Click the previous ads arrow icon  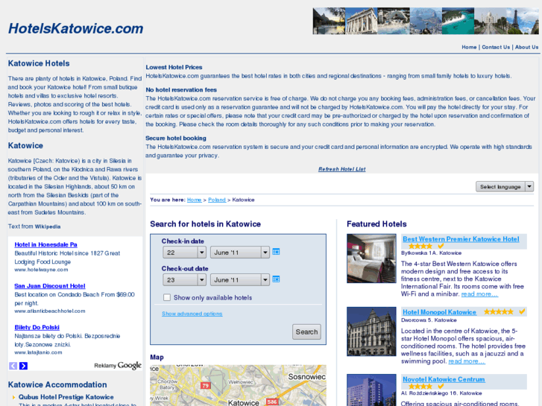coord(13,366)
